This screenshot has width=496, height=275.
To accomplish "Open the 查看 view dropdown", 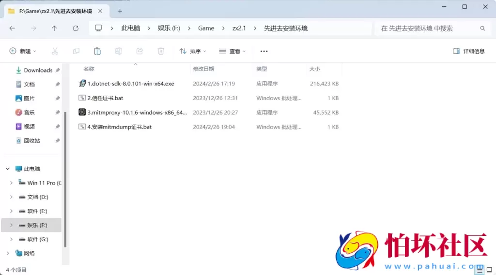I will click(232, 51).
